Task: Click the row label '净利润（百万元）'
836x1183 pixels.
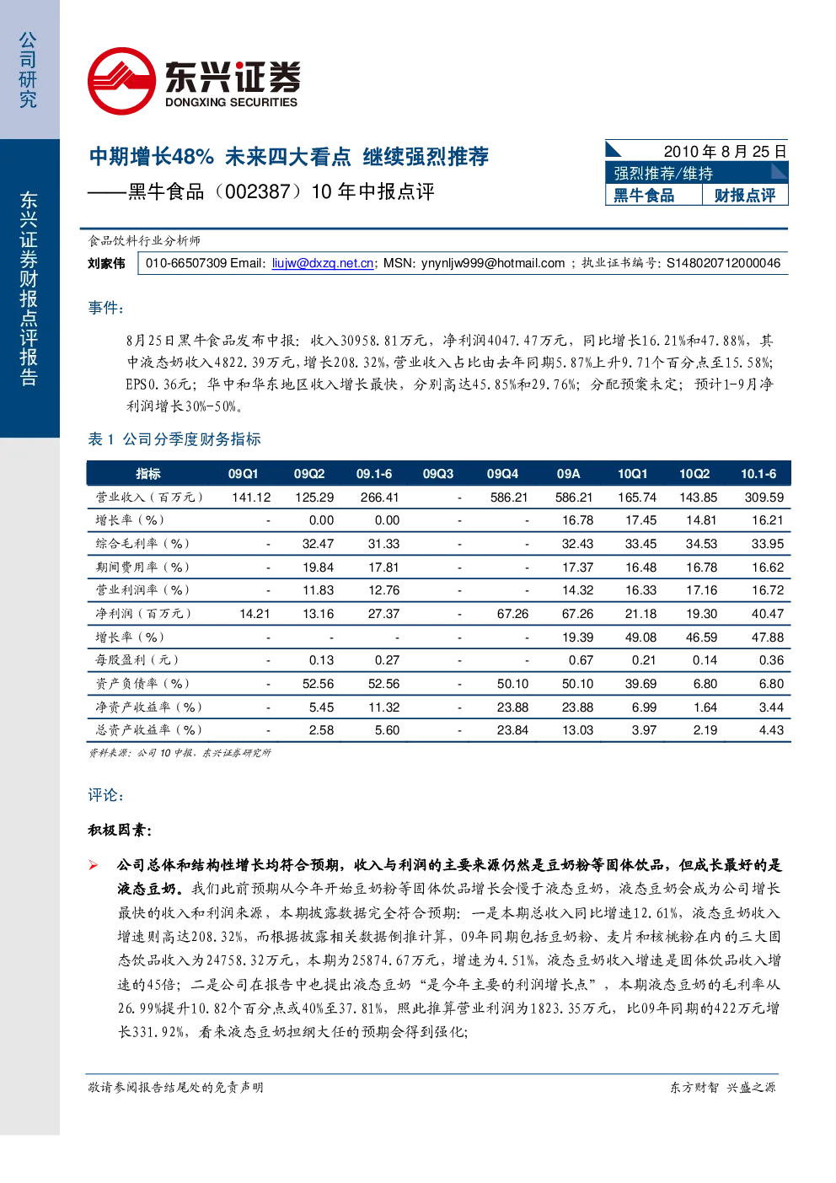Action: [x=143, y=614]
